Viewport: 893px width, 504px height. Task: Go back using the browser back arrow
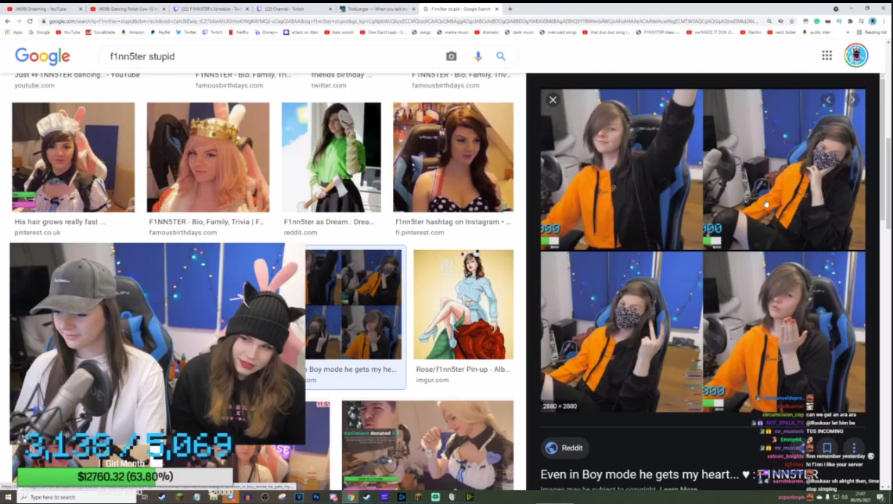point(7,21)
